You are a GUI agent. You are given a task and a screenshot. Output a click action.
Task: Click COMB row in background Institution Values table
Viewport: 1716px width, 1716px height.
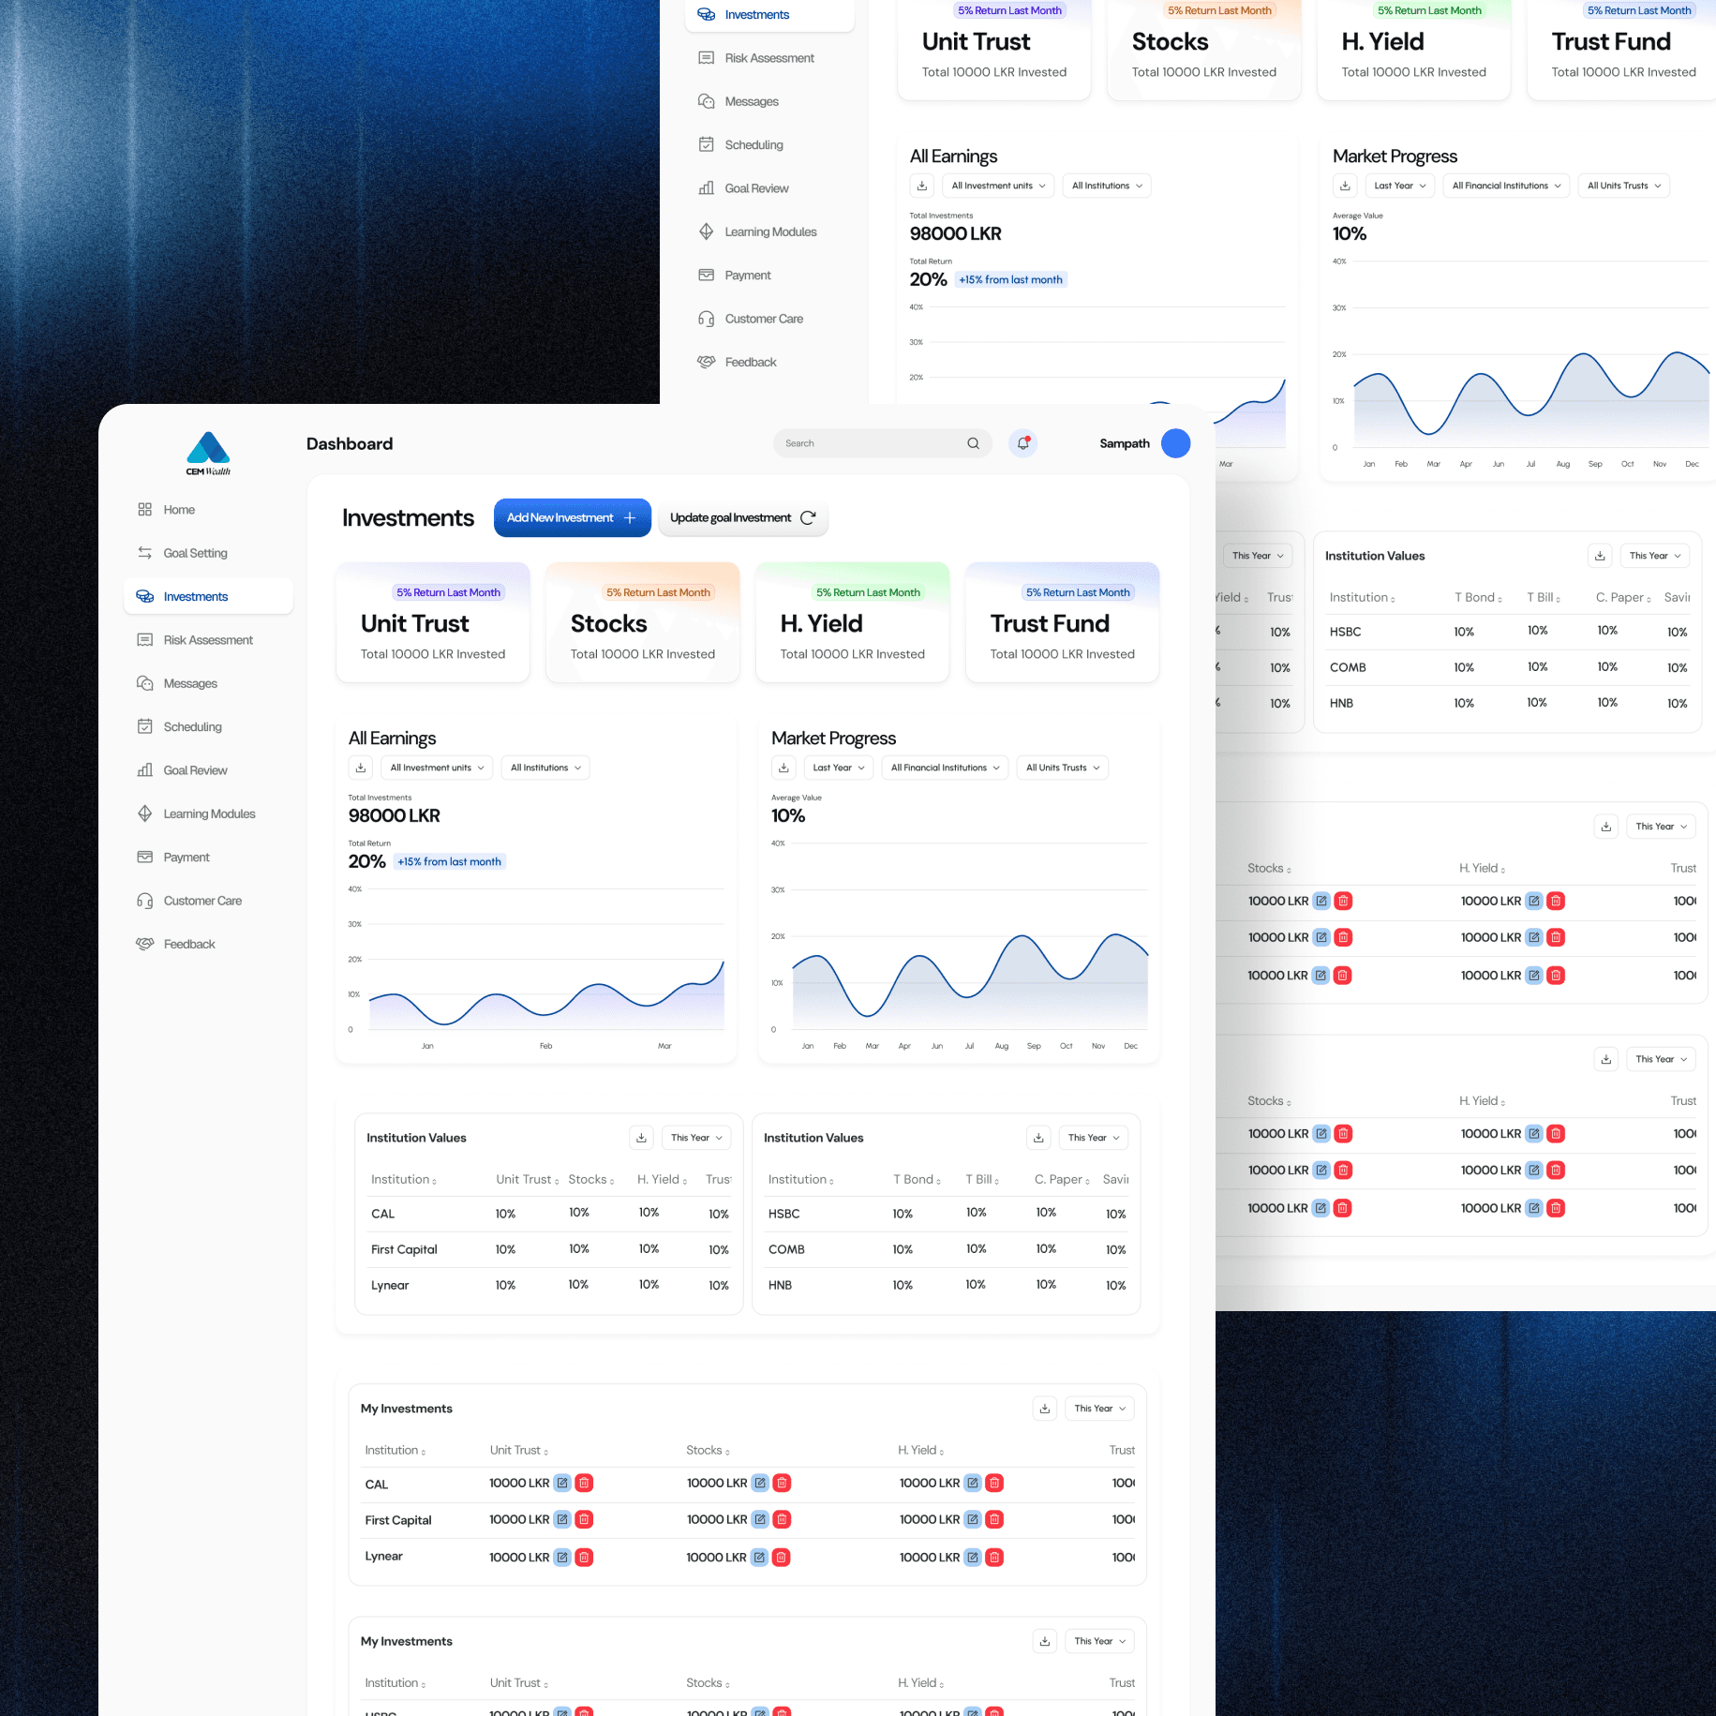point(1507,667)
